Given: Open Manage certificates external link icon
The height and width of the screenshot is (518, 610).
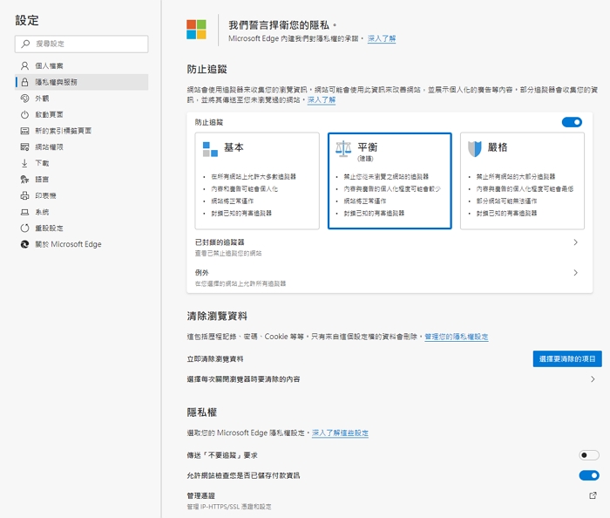Looking at the screenshot, I should click(593, 495).
